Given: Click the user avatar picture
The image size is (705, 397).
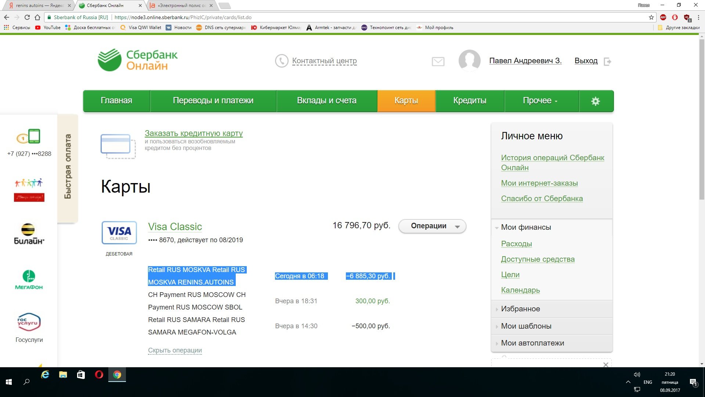Looking at the screenshot, I should pyautogui.click(x=469, y=60).
